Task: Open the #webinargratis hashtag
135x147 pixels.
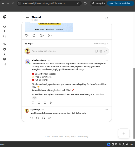Action: pos(87,94)
